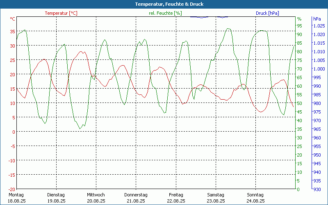This screenshot has height=205, width=328.
Task: Click the 930 value on the pressure axis
Action: (x=317, y=189)
